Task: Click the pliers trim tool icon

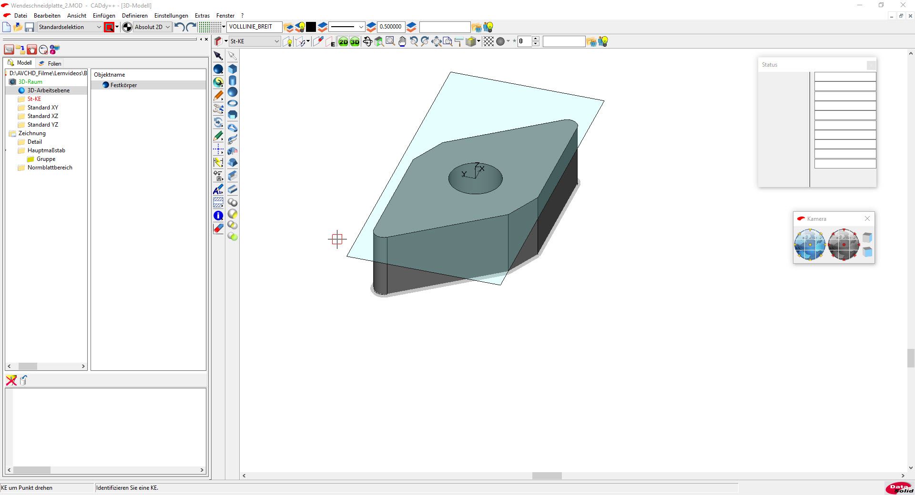Action: 218,109
